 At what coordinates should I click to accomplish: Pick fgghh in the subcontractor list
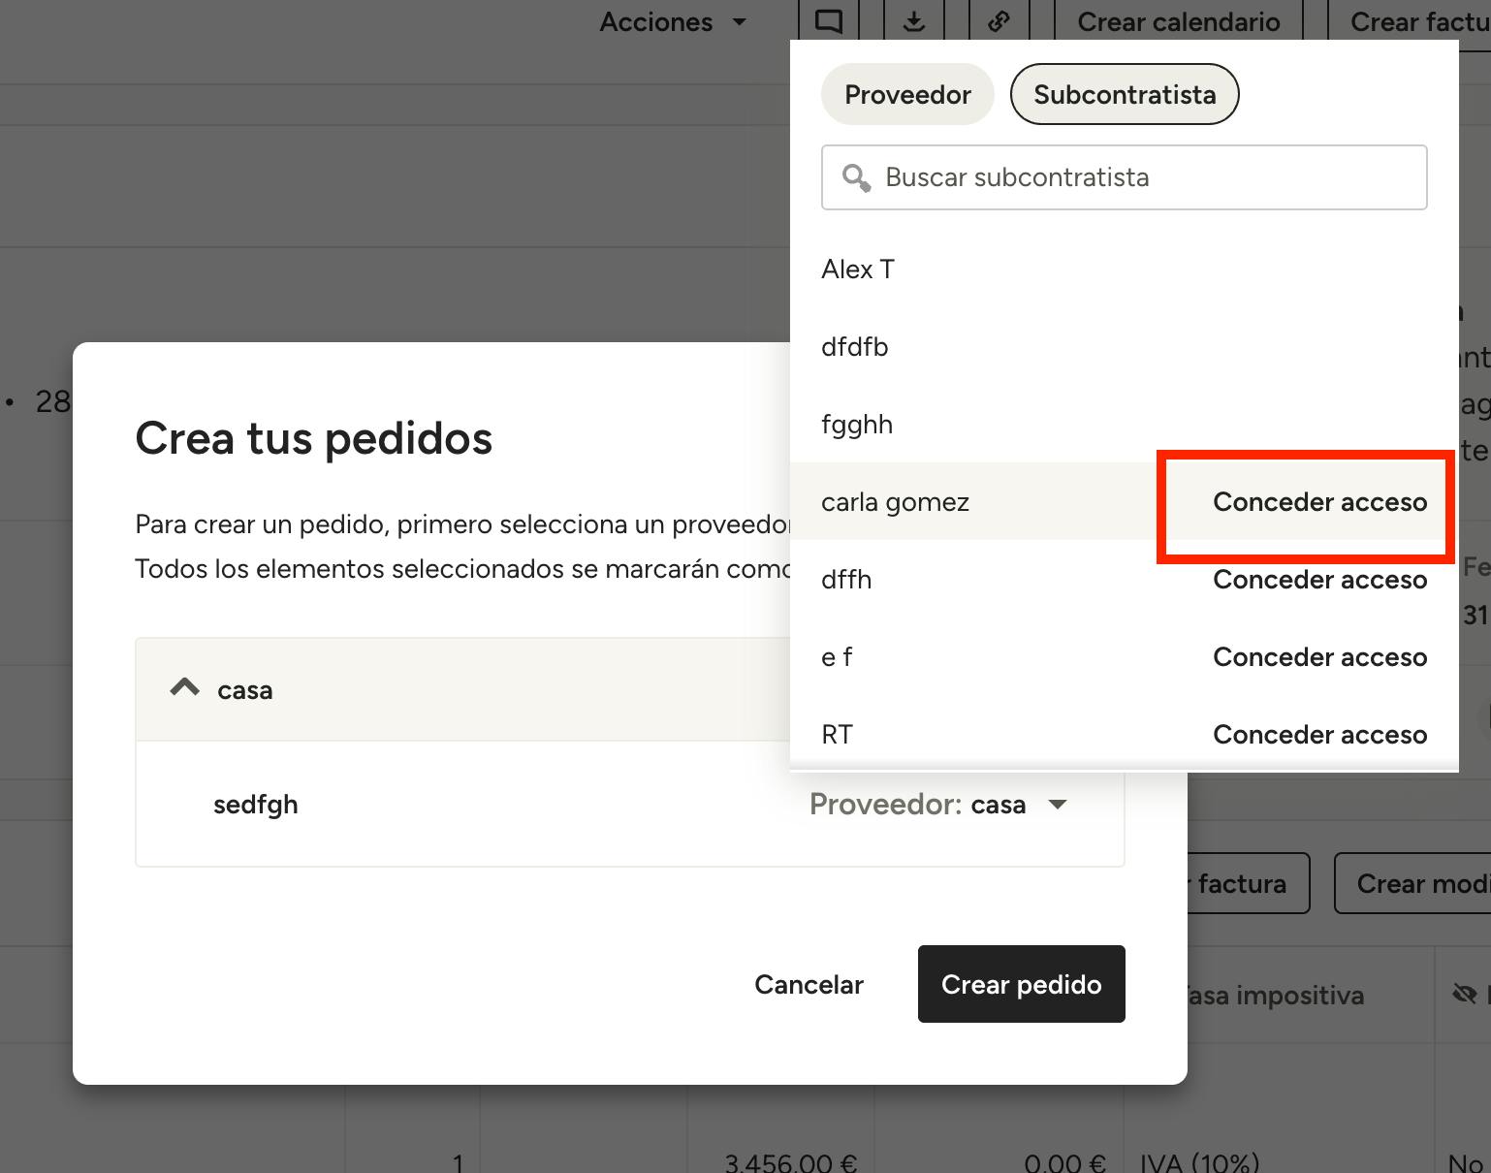pos(857,425)
